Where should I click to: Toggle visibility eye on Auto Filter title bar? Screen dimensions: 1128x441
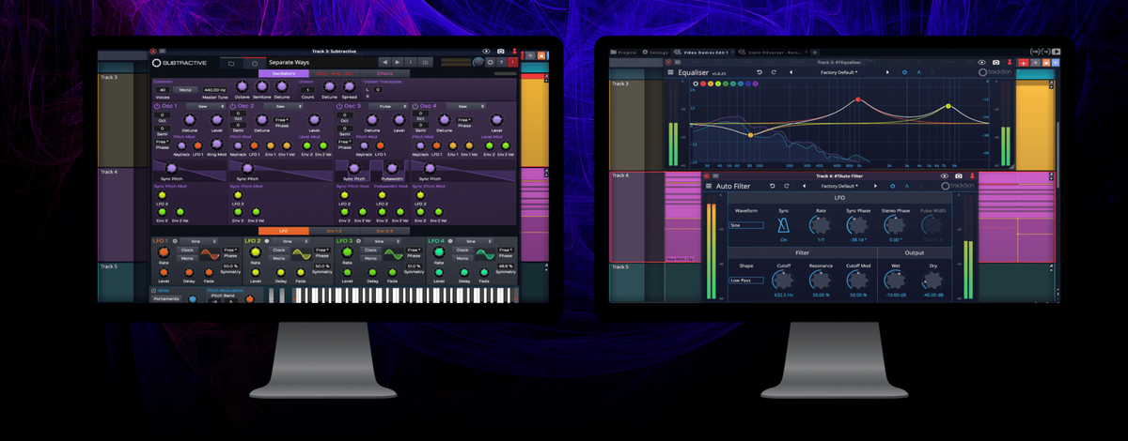tap(944, 175)
